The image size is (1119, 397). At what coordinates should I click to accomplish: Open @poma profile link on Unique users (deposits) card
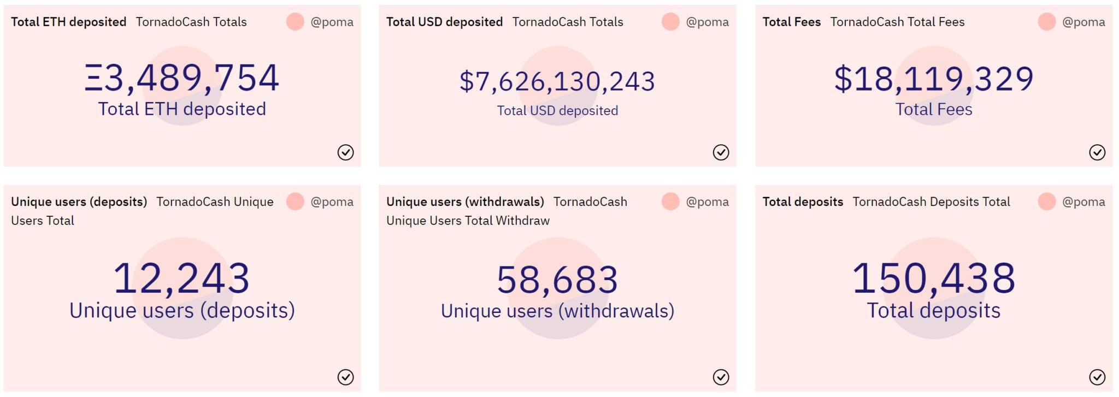point(332,202)
